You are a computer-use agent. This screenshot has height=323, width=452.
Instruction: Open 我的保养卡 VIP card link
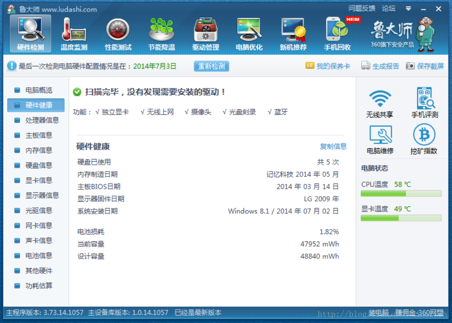click(328, 66)
